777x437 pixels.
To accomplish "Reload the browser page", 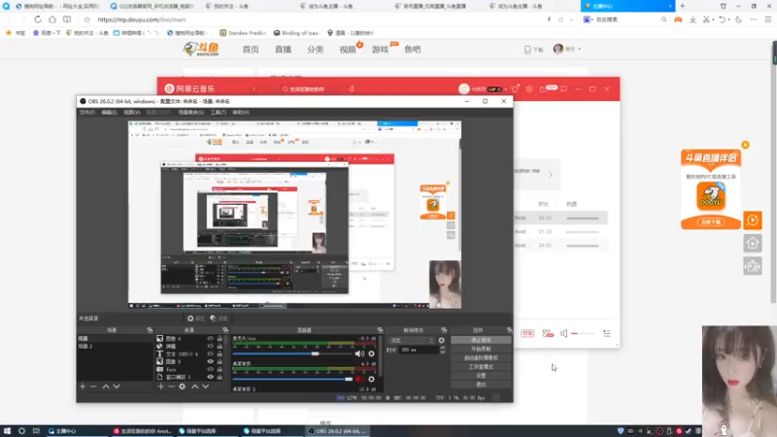I will click(38, 19).
